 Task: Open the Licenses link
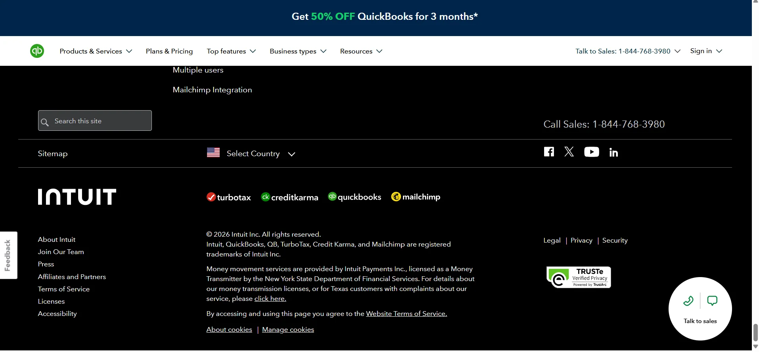(51, 301)
